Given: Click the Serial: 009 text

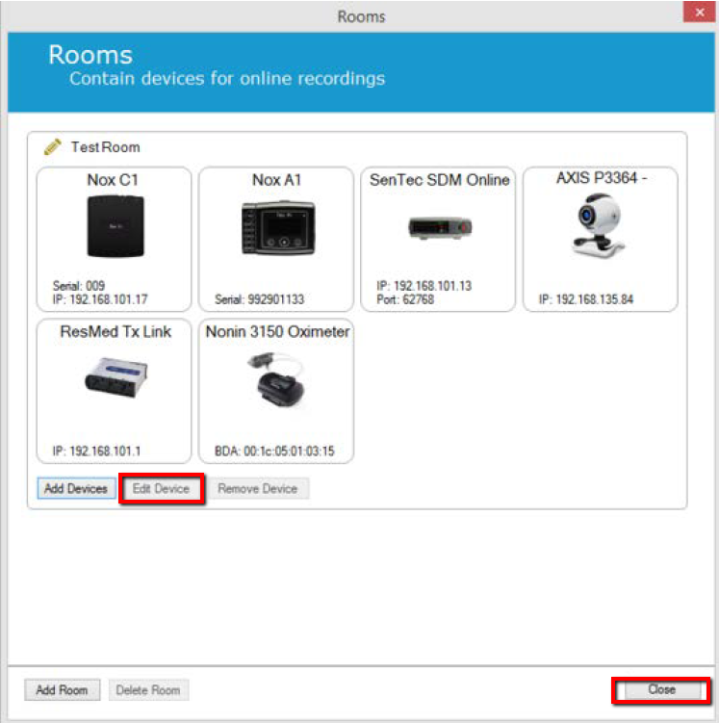Looking at the screenshot, I should point(79,286).
